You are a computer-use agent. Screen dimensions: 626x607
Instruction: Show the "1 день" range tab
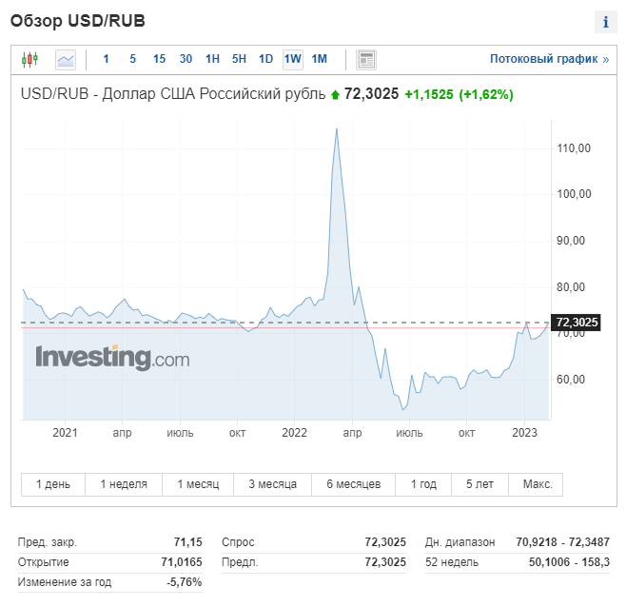pos(53,484)
